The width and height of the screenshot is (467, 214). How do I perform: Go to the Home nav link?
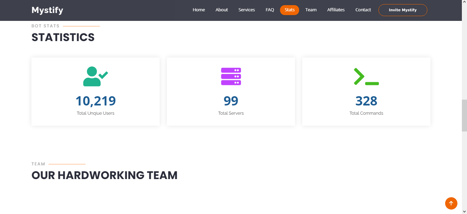(199, 10)
